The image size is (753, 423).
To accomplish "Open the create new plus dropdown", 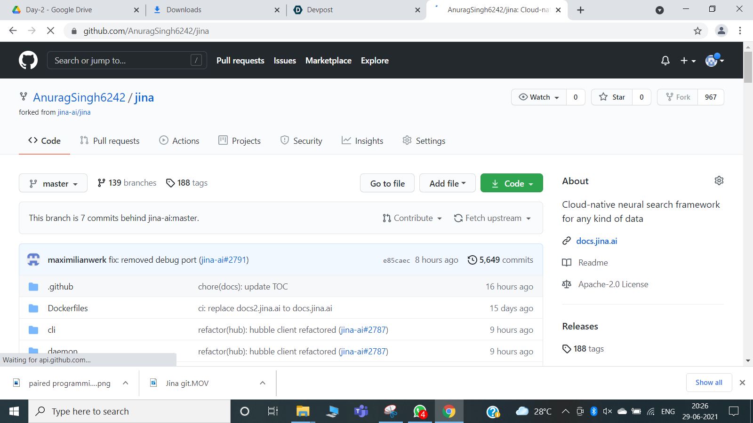I will 688,61.
